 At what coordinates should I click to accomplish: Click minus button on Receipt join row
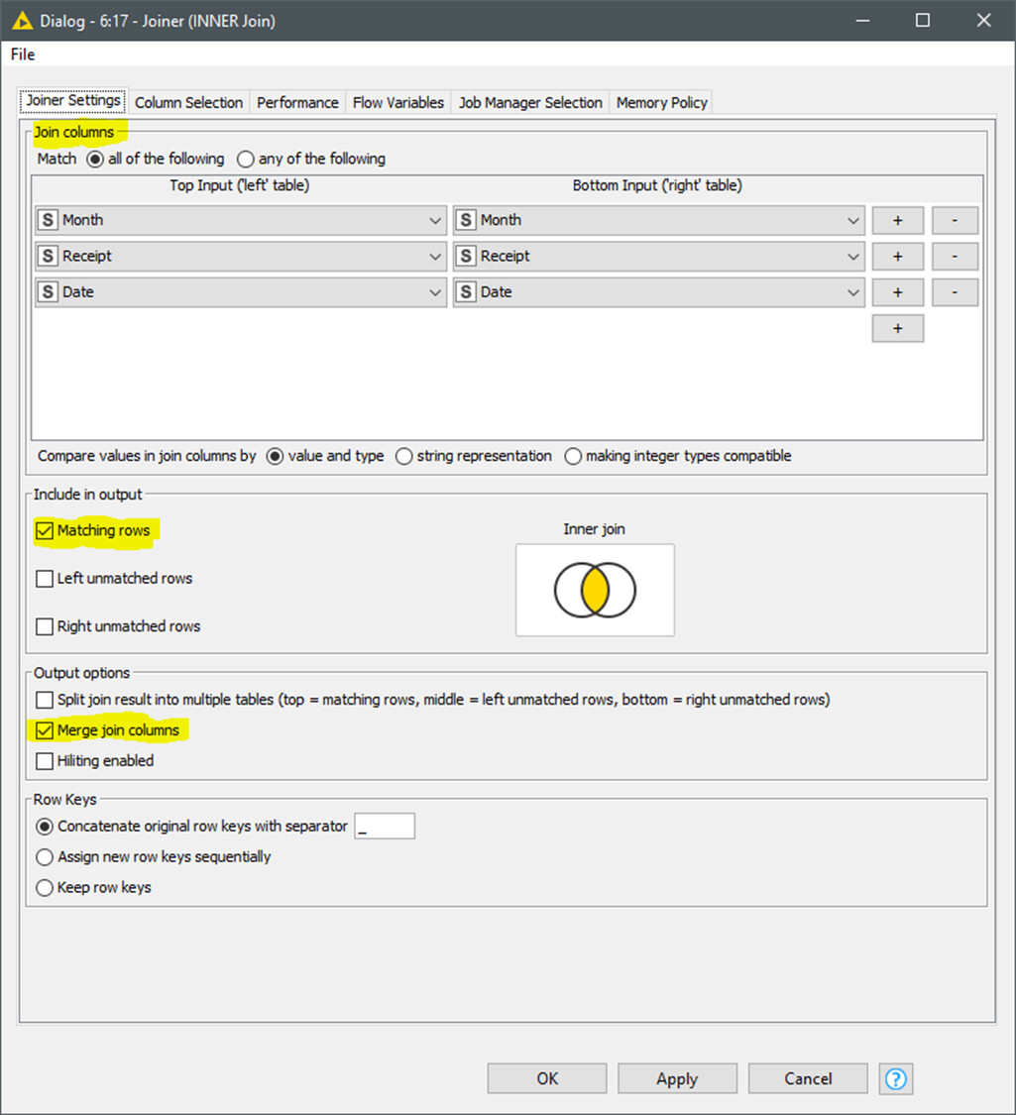(x=955, y=256)
